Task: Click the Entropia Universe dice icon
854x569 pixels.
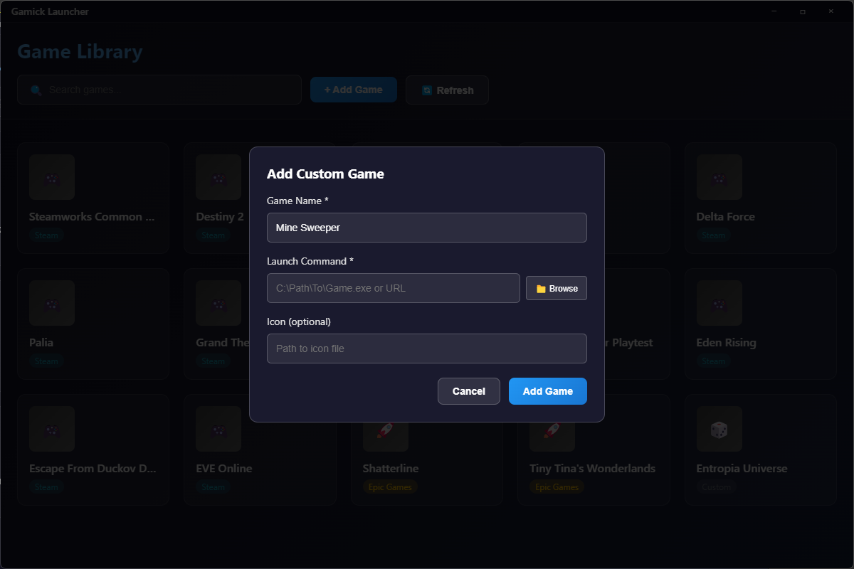Action: coord(719,429)
